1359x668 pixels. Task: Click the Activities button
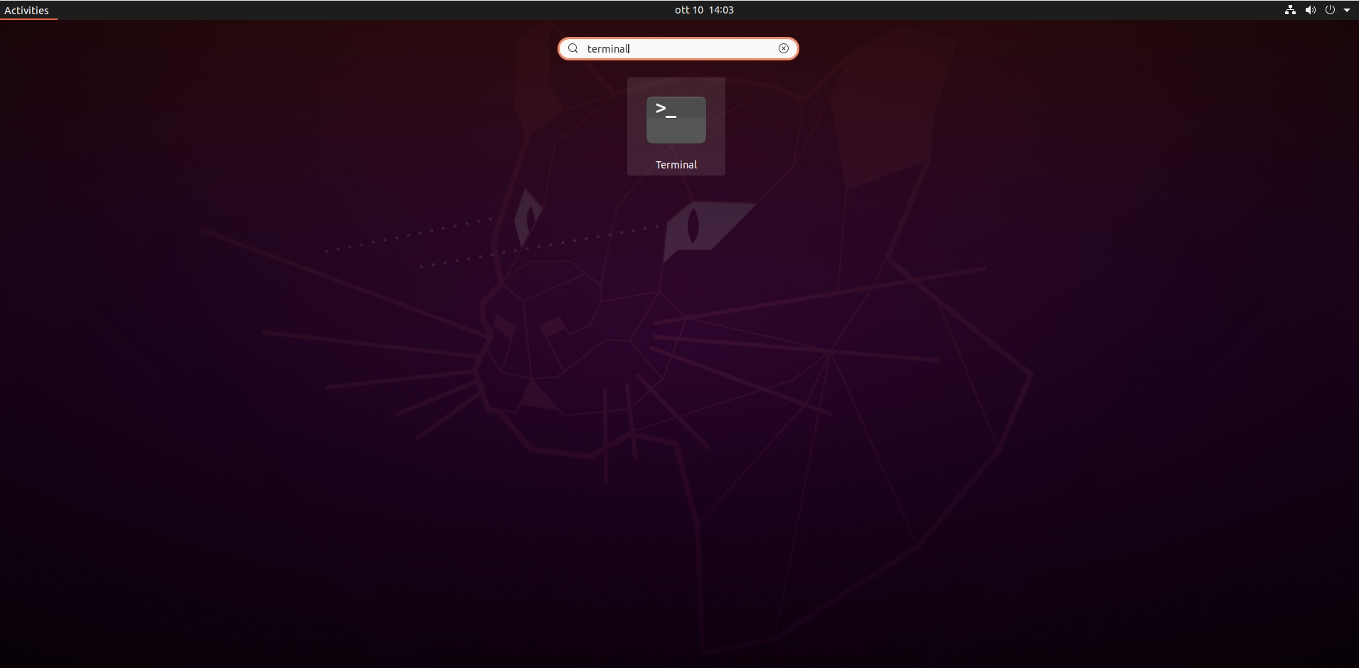27,10
